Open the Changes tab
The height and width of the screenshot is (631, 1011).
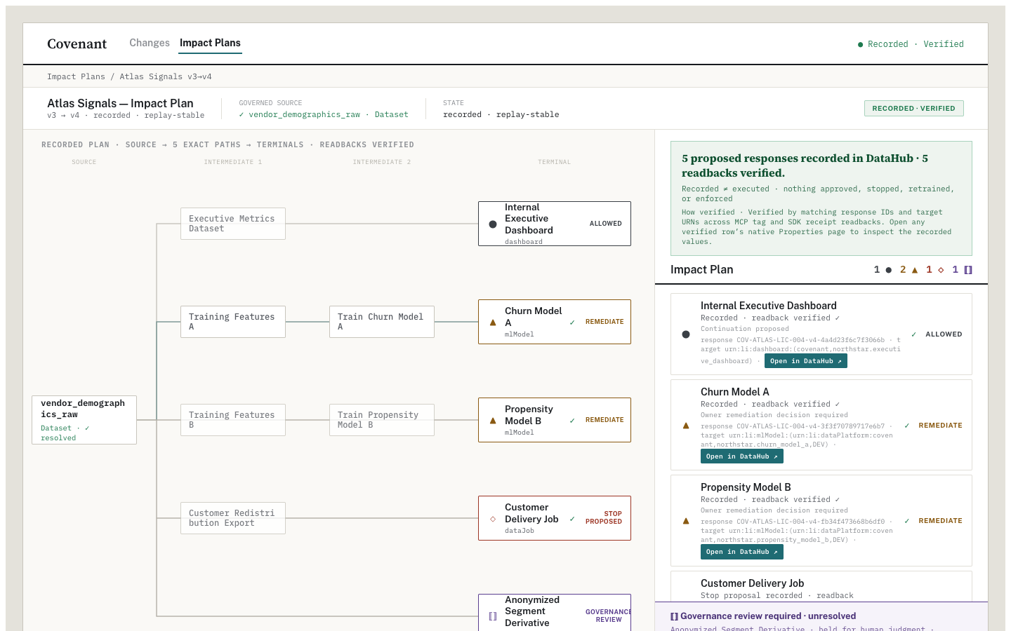coord(150,43)
